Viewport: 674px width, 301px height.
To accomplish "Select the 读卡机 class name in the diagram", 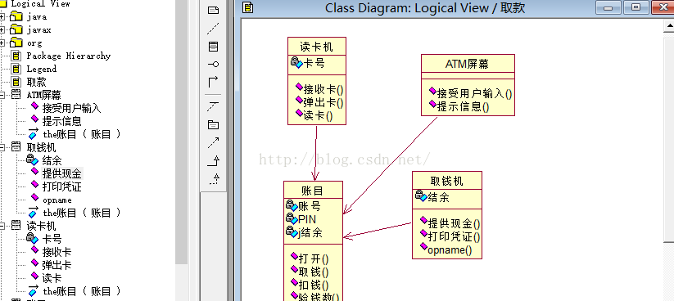I will tap(316, 47).
